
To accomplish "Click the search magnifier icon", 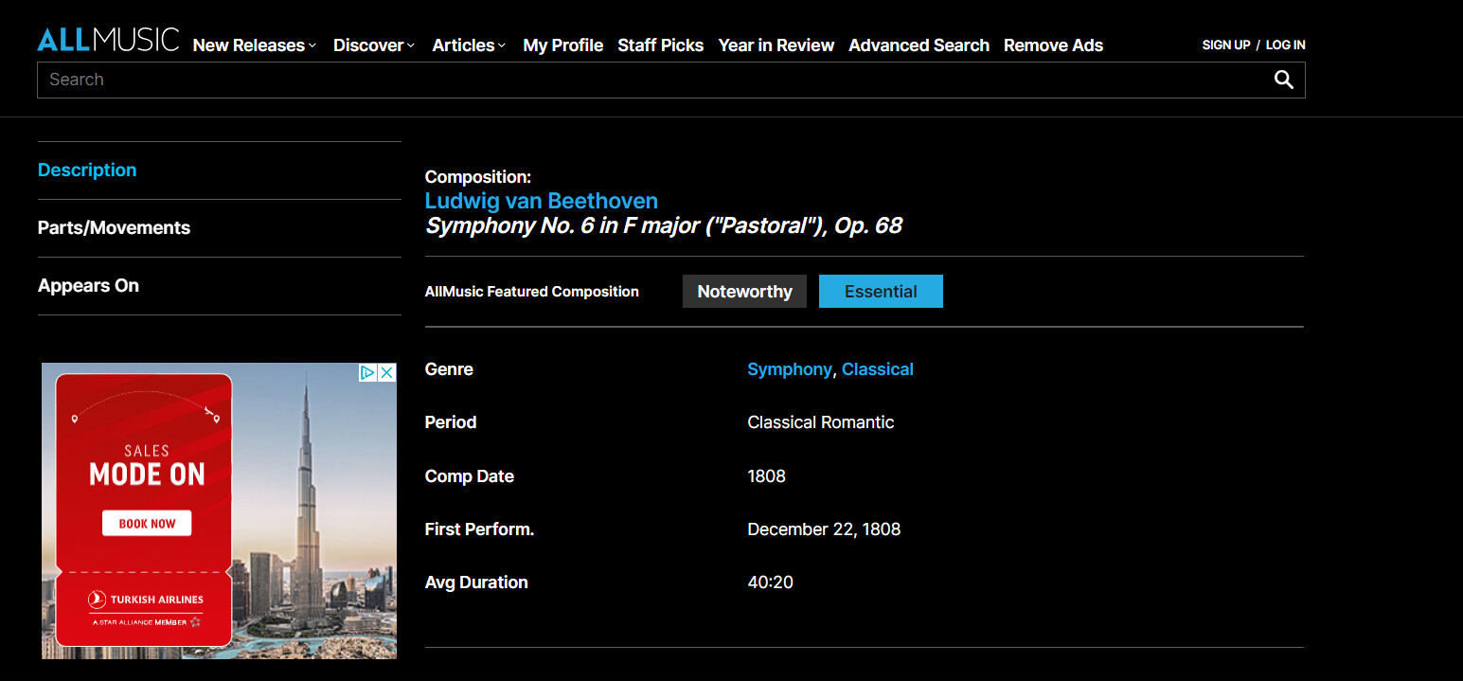I will pos(1283,80).
